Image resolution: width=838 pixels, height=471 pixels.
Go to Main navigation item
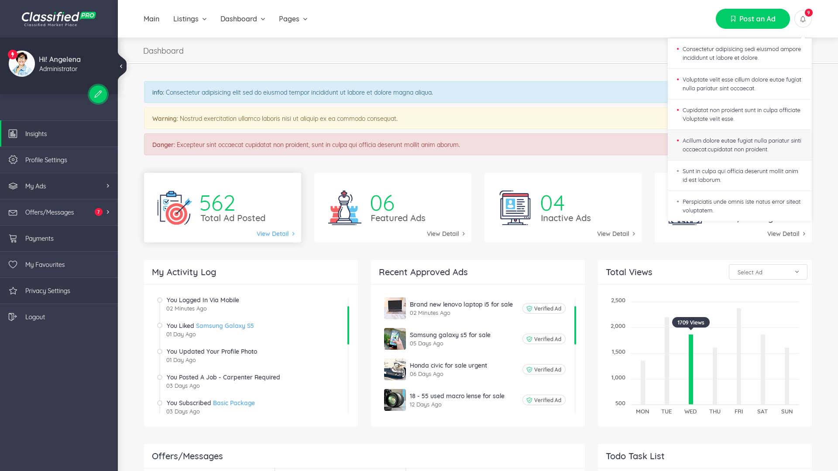[151, 19]
